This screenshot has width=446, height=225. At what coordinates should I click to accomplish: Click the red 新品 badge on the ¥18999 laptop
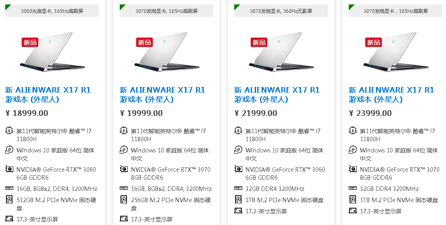(x=30, y=42)
